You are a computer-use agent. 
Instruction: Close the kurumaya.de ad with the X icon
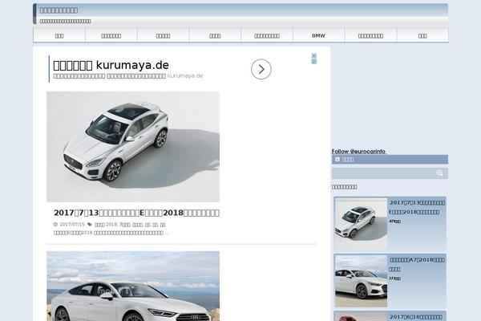click(313, 55)
